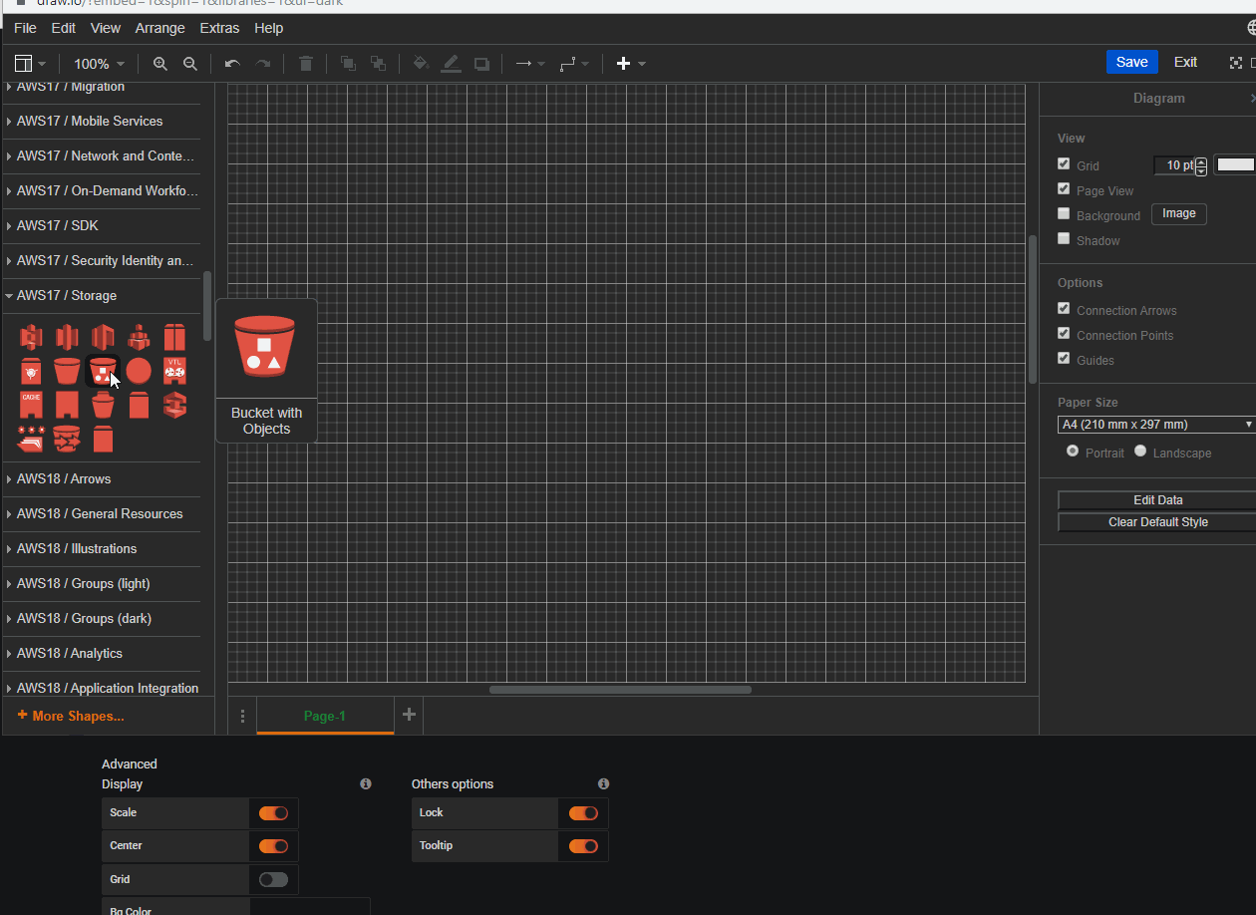Open the Extras menu
Image resolution: width=1256 pixels, height=915 pixels.
pos(219,28)
